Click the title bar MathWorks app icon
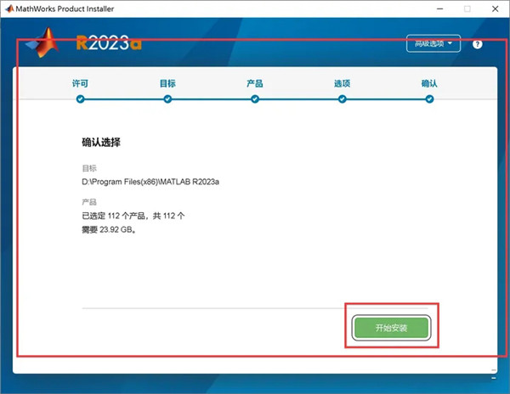This screenshot has width=510, height=394. (x=9, y=8)
